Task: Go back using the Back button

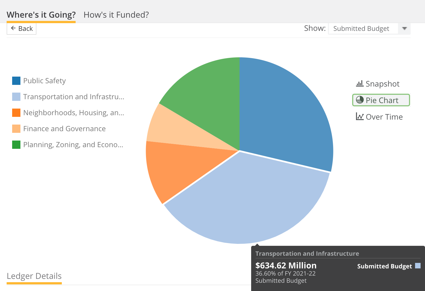Action: pos(22,28)
